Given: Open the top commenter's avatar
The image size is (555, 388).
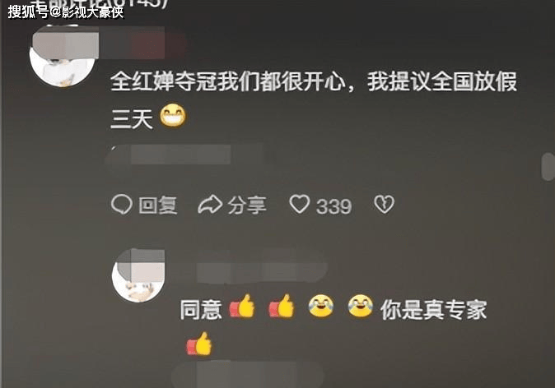Looking at the screenshot, I should coord(63,57).
